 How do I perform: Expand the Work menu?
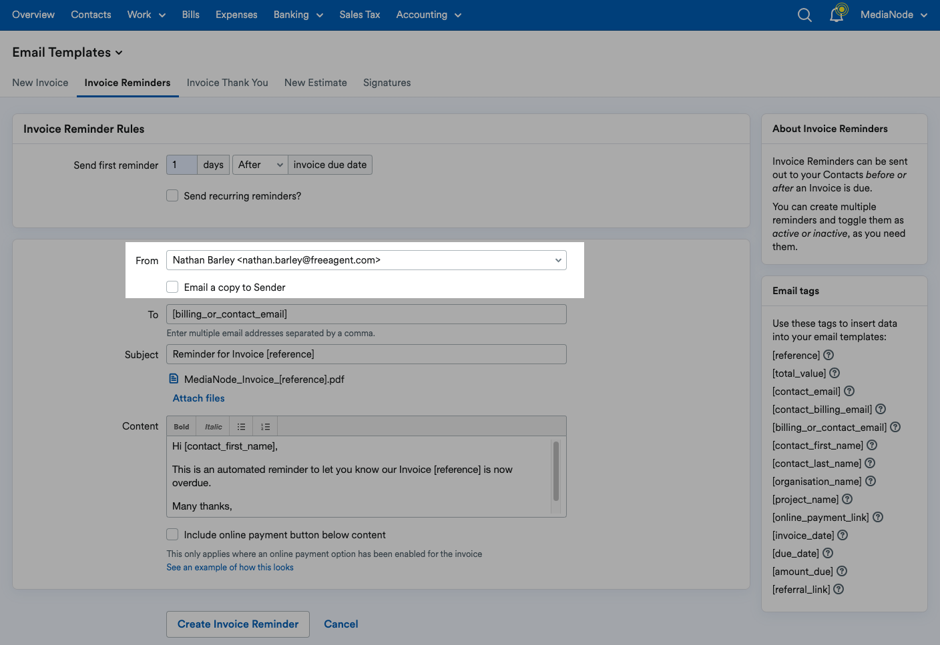click(146, 15)
